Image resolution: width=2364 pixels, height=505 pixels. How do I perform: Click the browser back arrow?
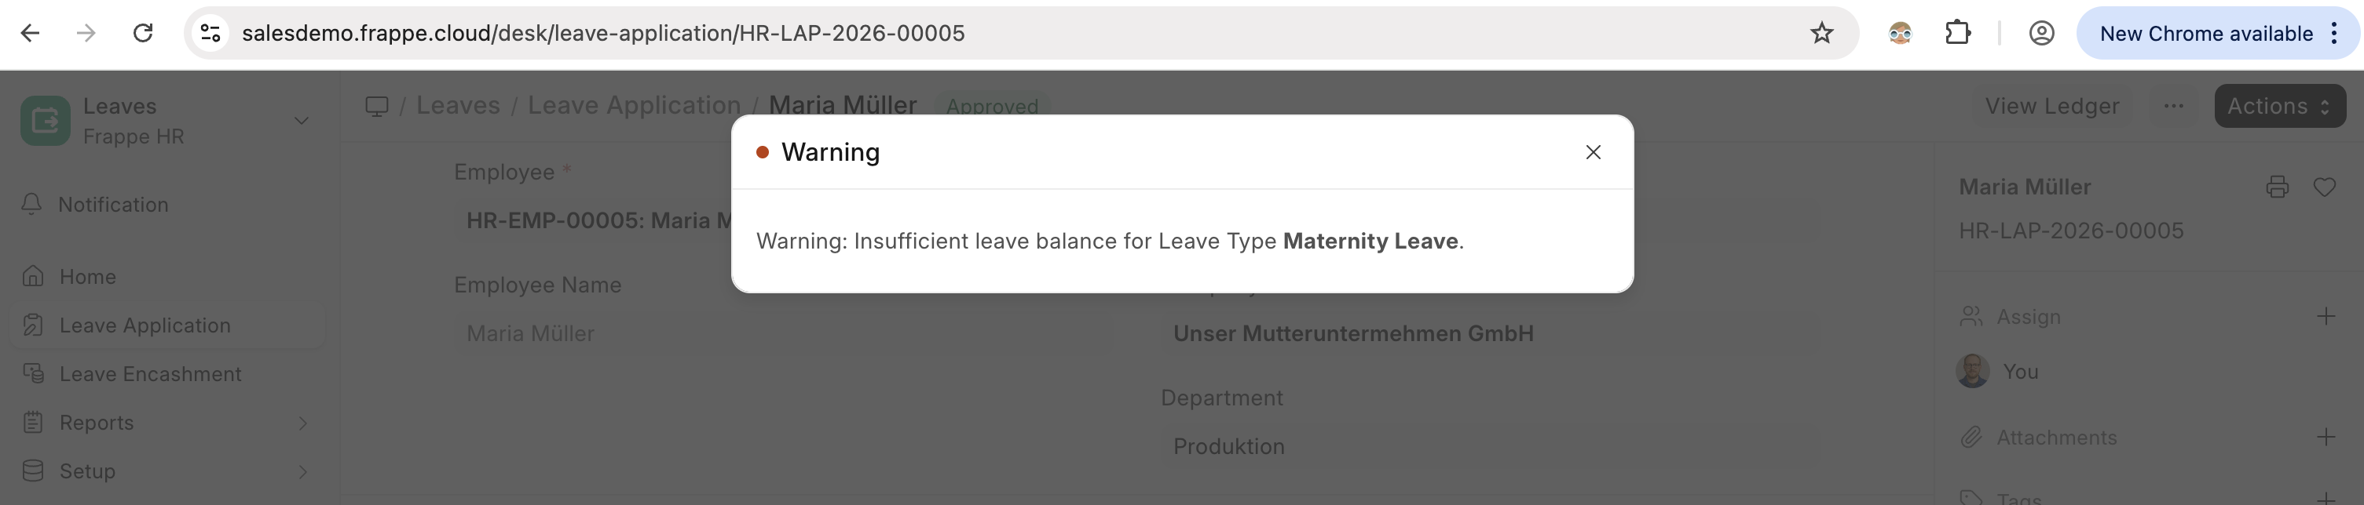coord(31,34)
